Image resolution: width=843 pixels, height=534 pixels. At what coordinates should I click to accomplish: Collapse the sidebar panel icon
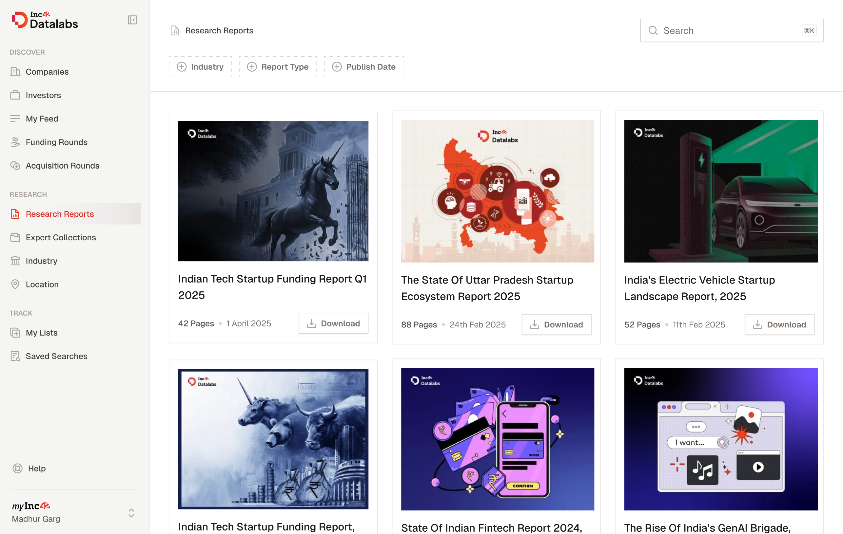[x=132, y=20]
